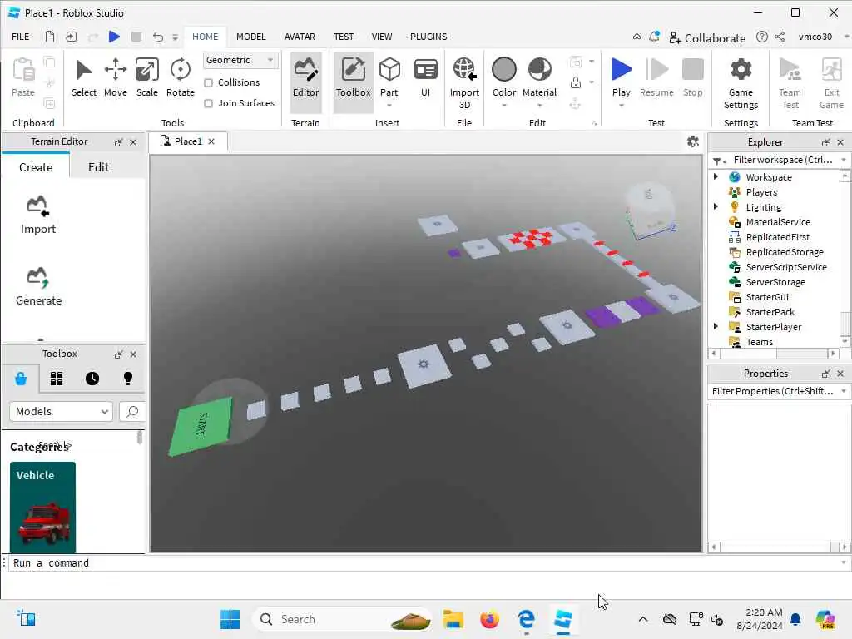Open Windows Start menu
The height and width of the screenshot is (639, 852).
(x=230, y=619)
